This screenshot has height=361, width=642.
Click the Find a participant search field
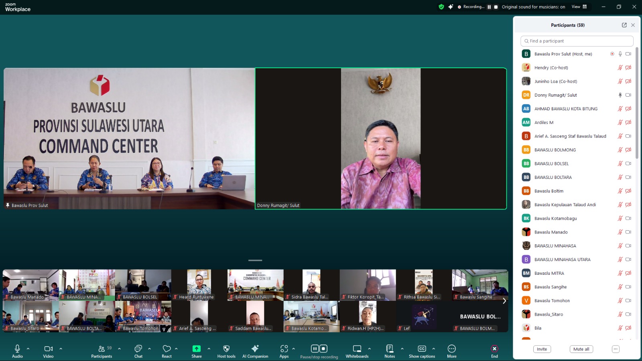[577, 41]
